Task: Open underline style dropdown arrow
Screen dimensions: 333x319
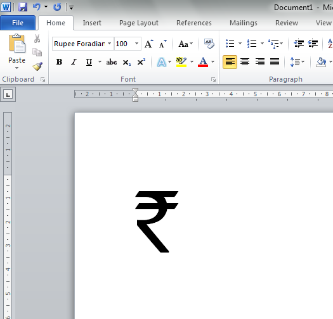Action: (x=100, y=61)
